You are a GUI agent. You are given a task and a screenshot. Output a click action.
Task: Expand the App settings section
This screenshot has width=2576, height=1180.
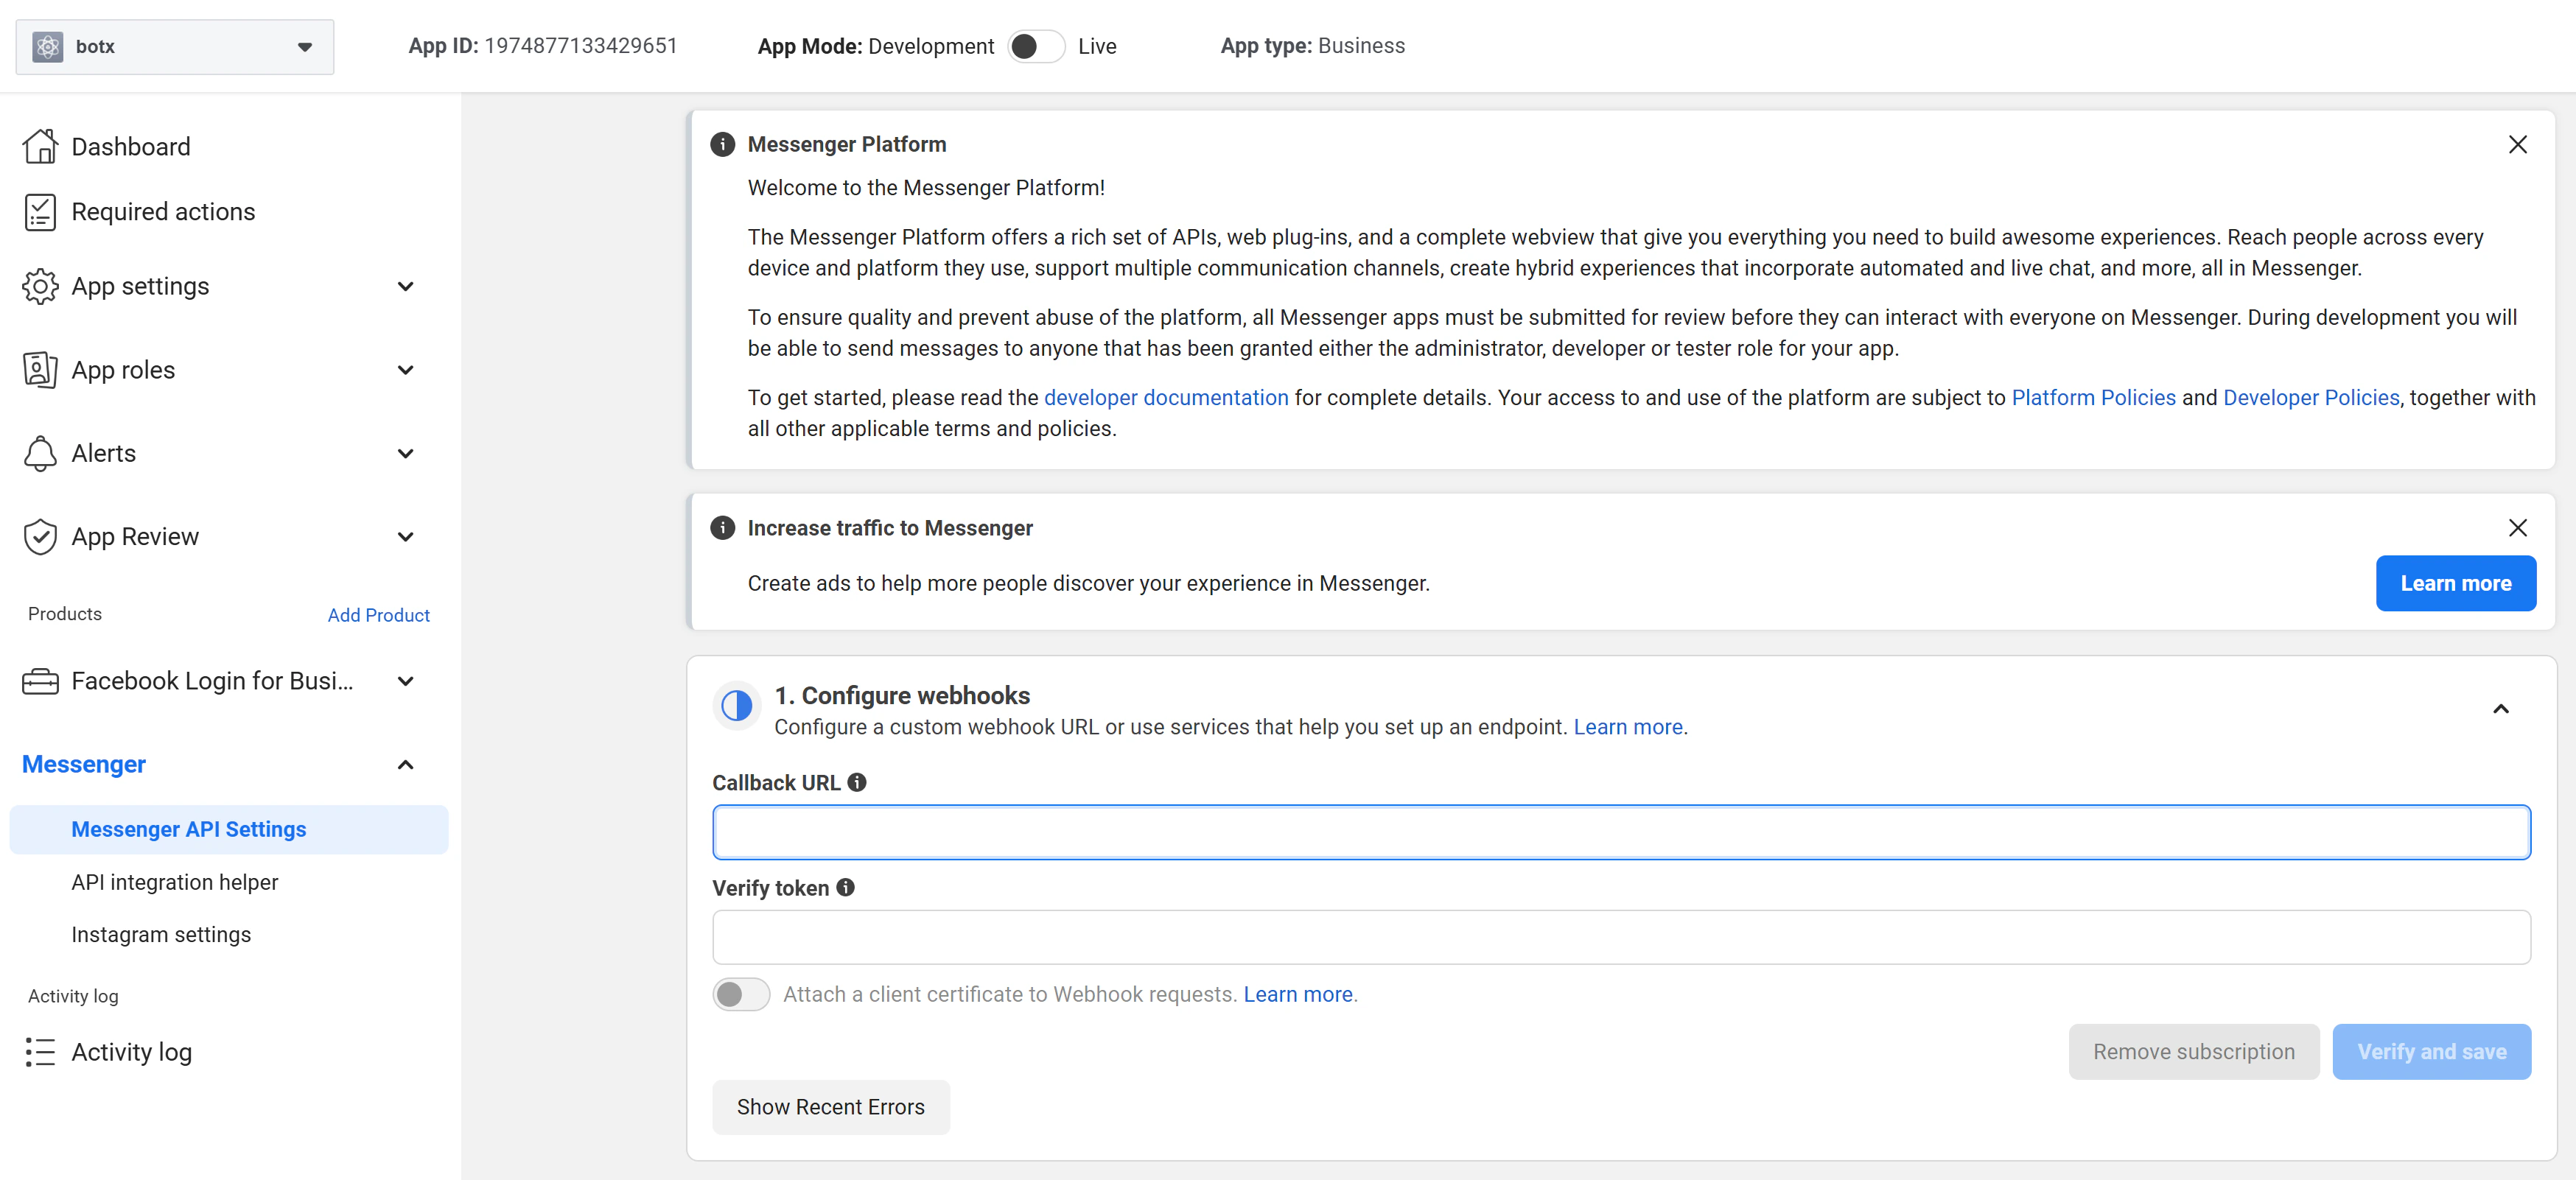405,287
